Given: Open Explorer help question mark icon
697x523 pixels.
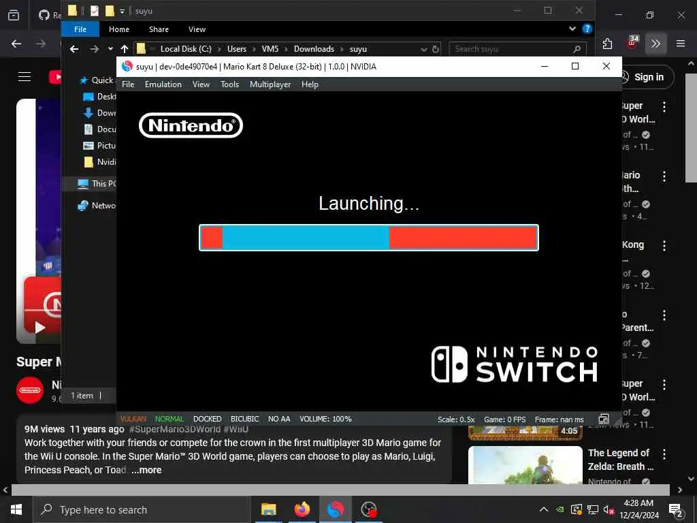Looking at the screenshot, I should [x=587, y=29].
